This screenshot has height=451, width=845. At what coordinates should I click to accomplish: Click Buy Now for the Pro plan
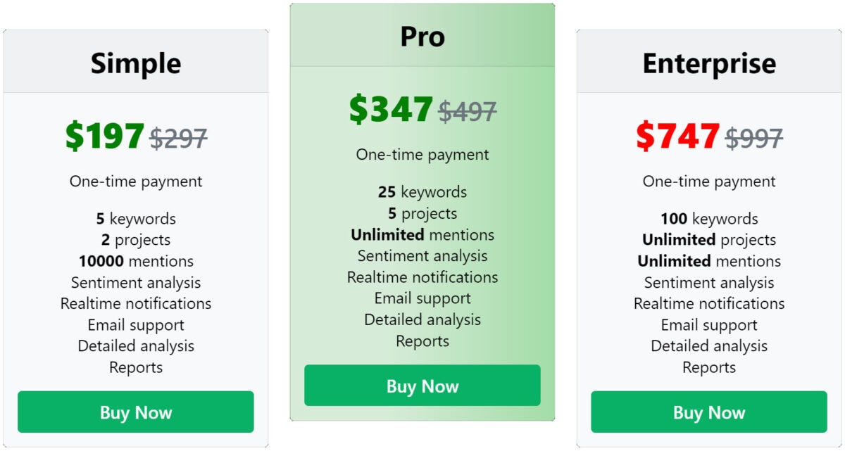[x=423, y=386]
